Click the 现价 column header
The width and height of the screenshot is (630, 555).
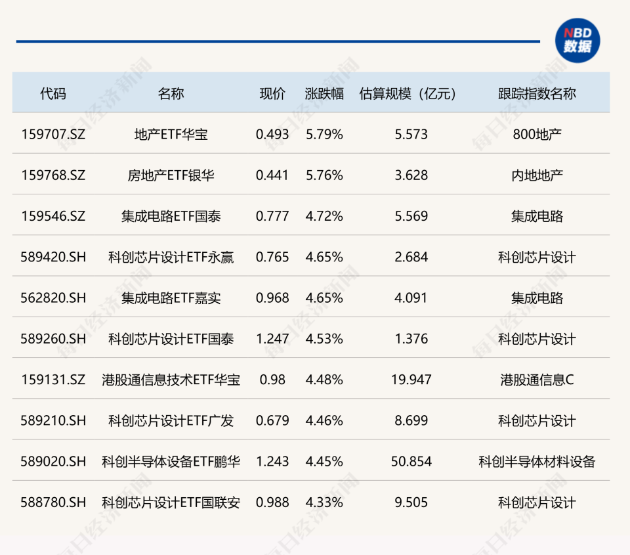(272, 94)
